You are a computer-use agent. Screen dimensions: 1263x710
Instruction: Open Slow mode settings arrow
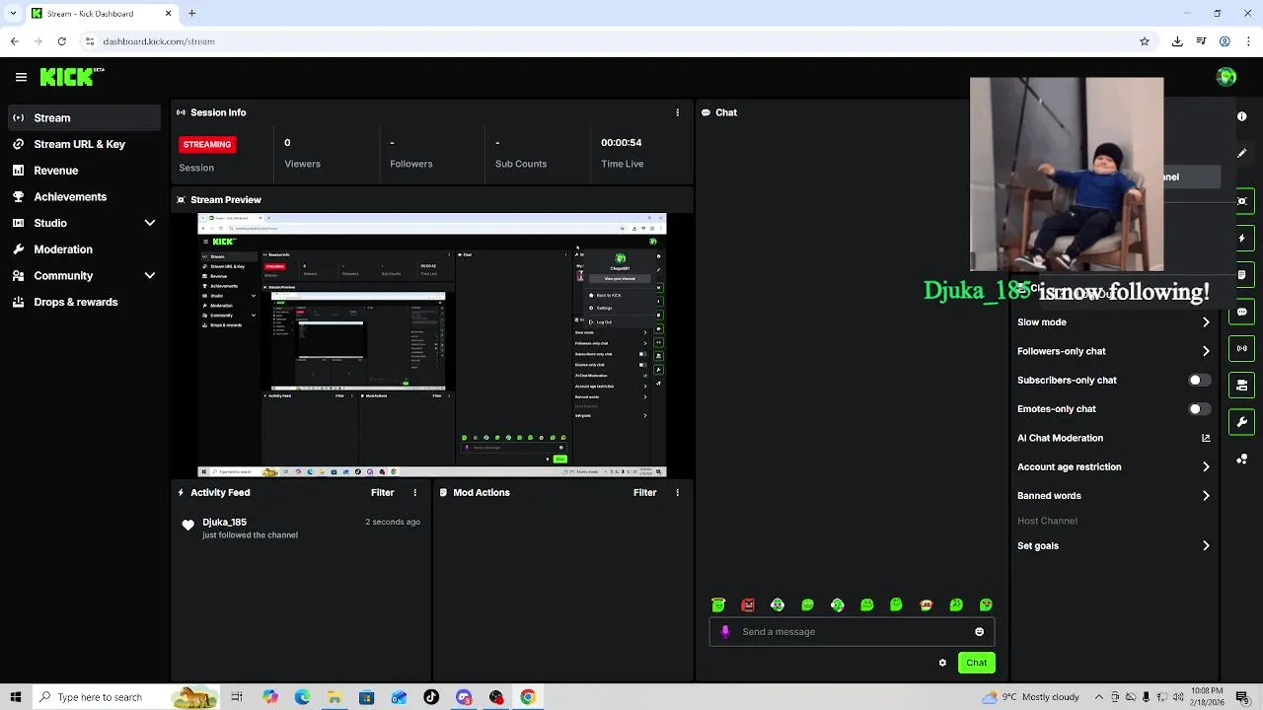click(x=1206, y=322)
